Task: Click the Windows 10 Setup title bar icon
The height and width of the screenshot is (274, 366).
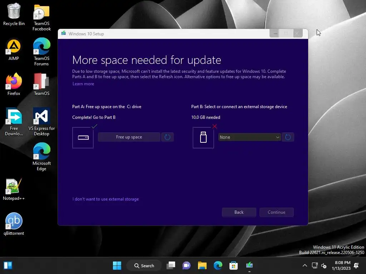Action: coord(64,34)
